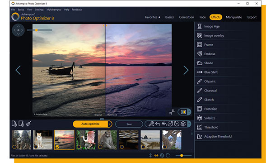Click the magic wand optimize icon
Viewport: 271px width, 163px height.
coord(151,124)
